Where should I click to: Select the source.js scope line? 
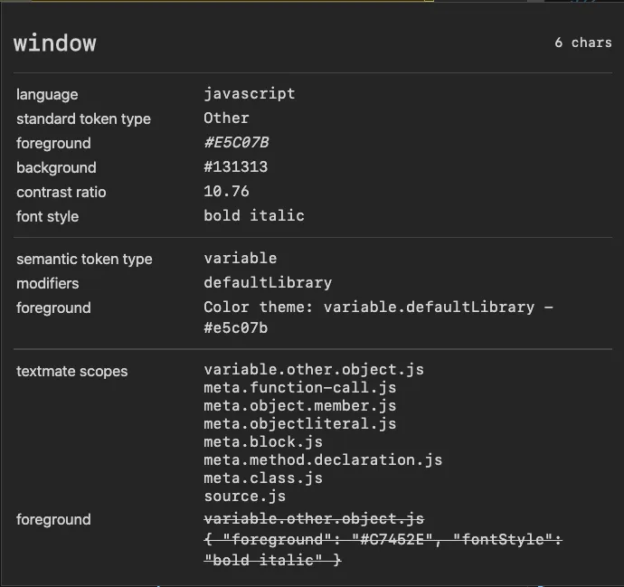click(x=244, y=496)
